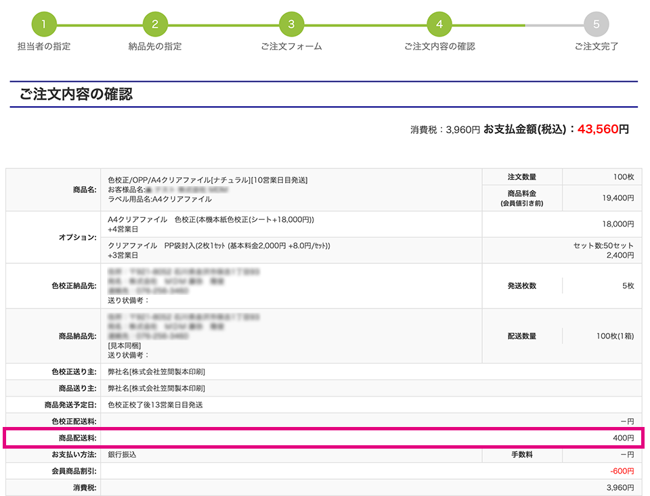Click step 4 circle in progress bar
Image resolution: width=650 pixels, height=496 pixels.
click(439, 24)
